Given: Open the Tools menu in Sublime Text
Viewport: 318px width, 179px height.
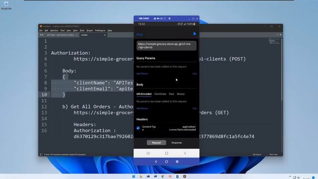Looking at the screenshot, I should pos(82,30).
